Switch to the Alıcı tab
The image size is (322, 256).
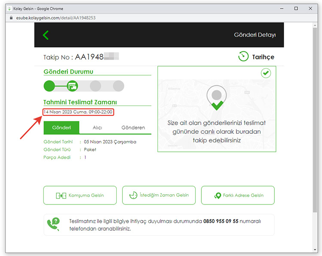(x=97, y=127)
